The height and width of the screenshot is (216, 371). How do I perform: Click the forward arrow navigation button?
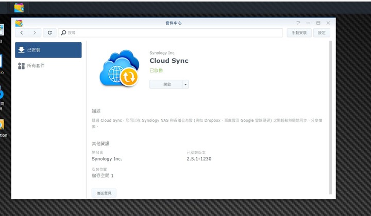[x=35, y=32]
